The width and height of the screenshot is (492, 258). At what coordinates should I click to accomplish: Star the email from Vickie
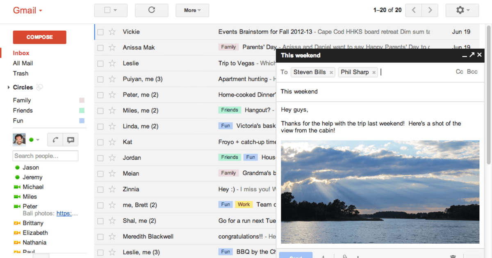pyautogui.click(x=112, y=32)
